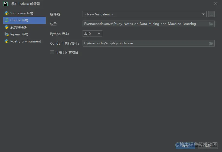This screenshot has width=222, height=152.
Task: Click the 位置 location path input field
Action: click(x=149, y=24)
